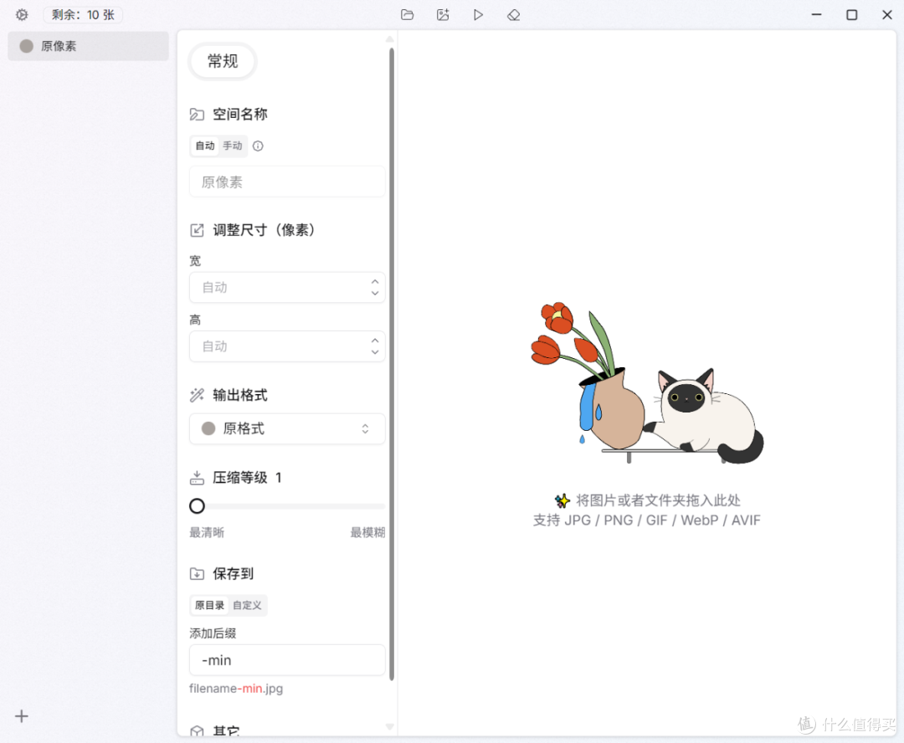Click the 输出格式 magic wand icon
Image resolution: width=904 pixels, height=743 pixels.
[197, 395]
